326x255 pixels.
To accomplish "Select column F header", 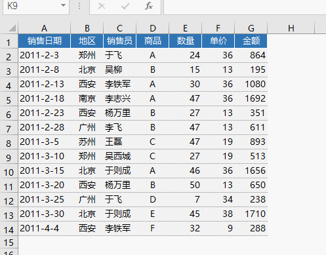I will [218, 28].
